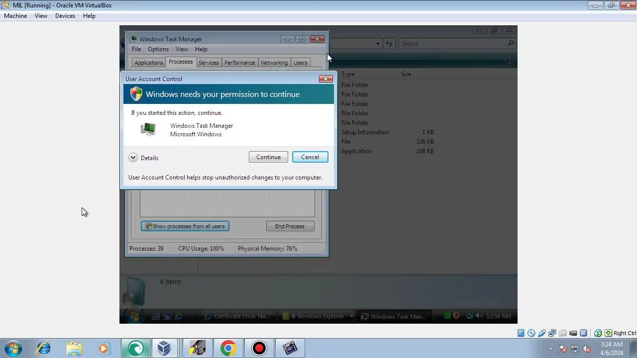This screenshot has width=637, height=358.
Task: Open the VirtualBox Devices menu
Action: pos(65,16)
